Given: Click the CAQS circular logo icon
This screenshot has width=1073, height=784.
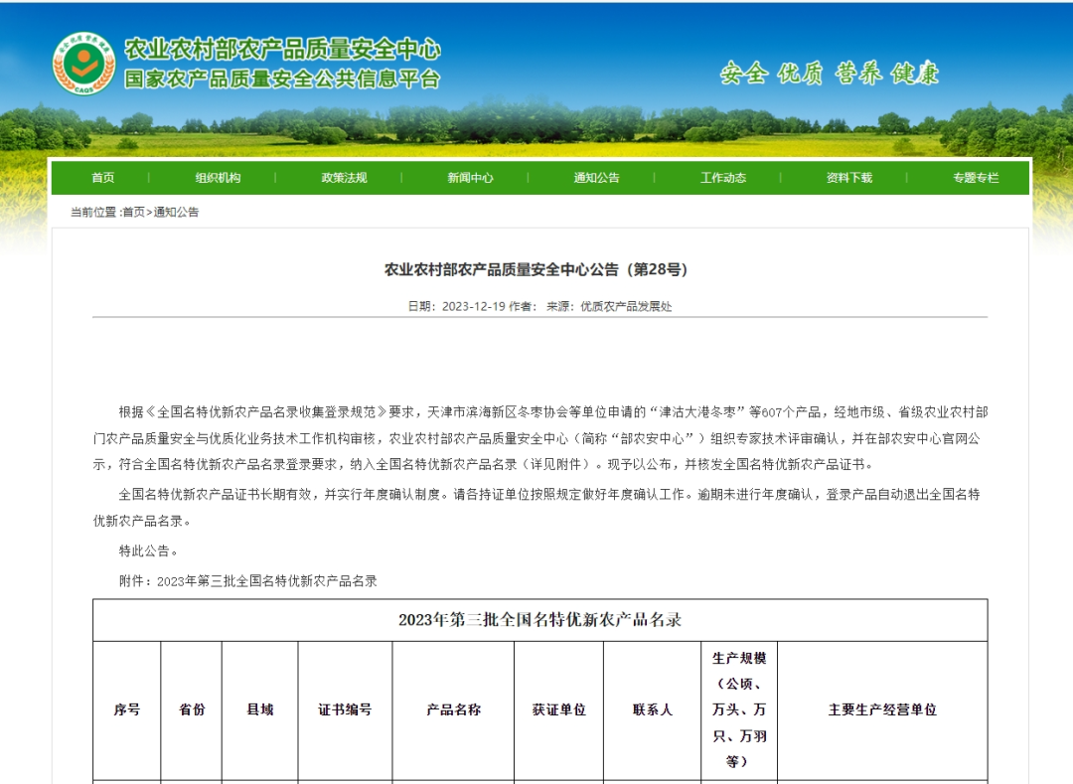Looking at the screenshot, I should pos(84,64).
